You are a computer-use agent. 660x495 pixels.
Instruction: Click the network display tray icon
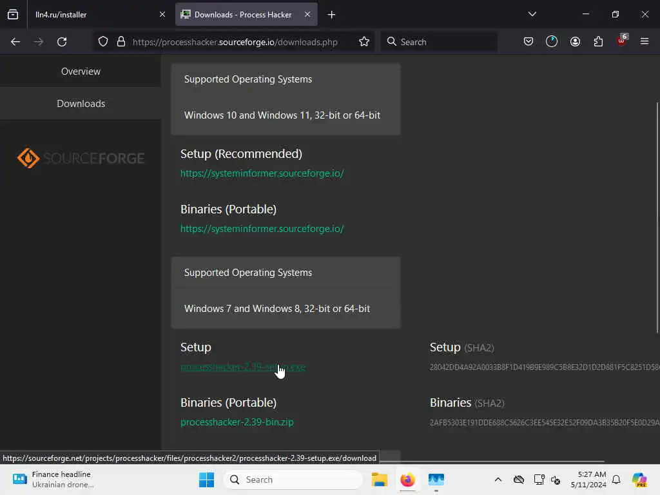click(539, 480)
